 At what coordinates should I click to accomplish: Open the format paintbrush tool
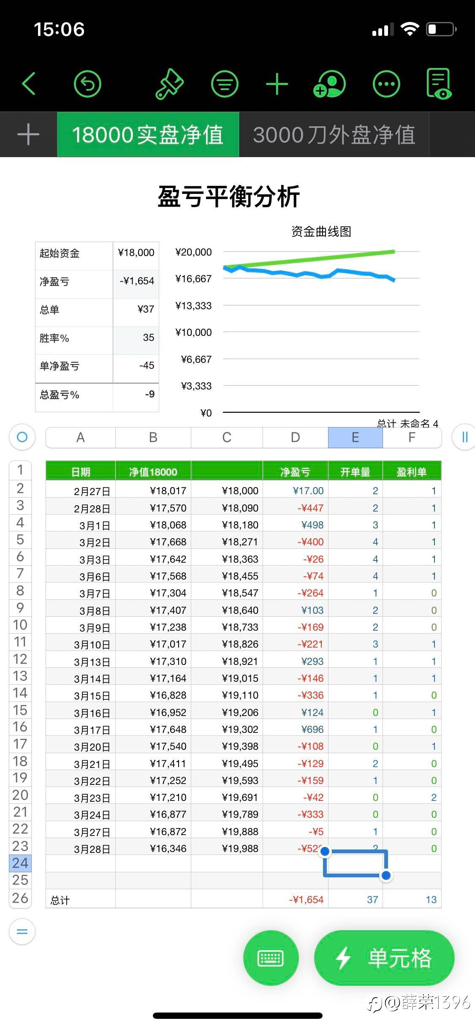pyautogui.click(x=169, y=84)
